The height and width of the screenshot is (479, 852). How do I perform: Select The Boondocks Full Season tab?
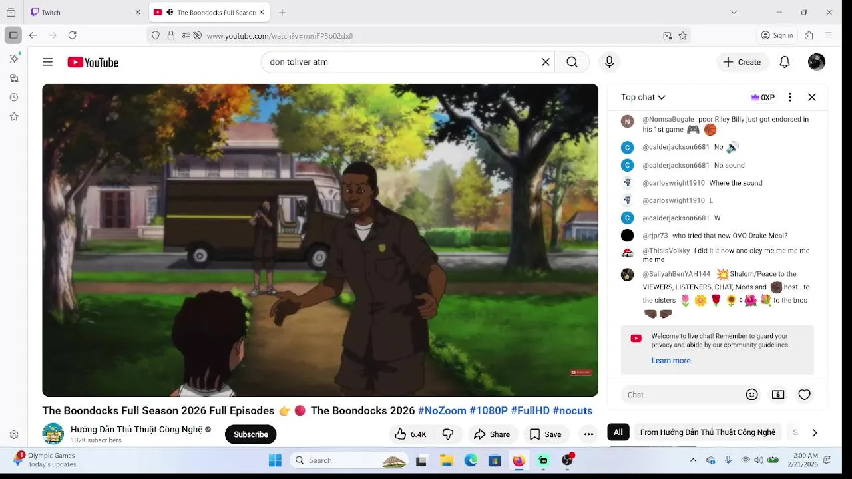pyautogui.click(x=208, y=12)
